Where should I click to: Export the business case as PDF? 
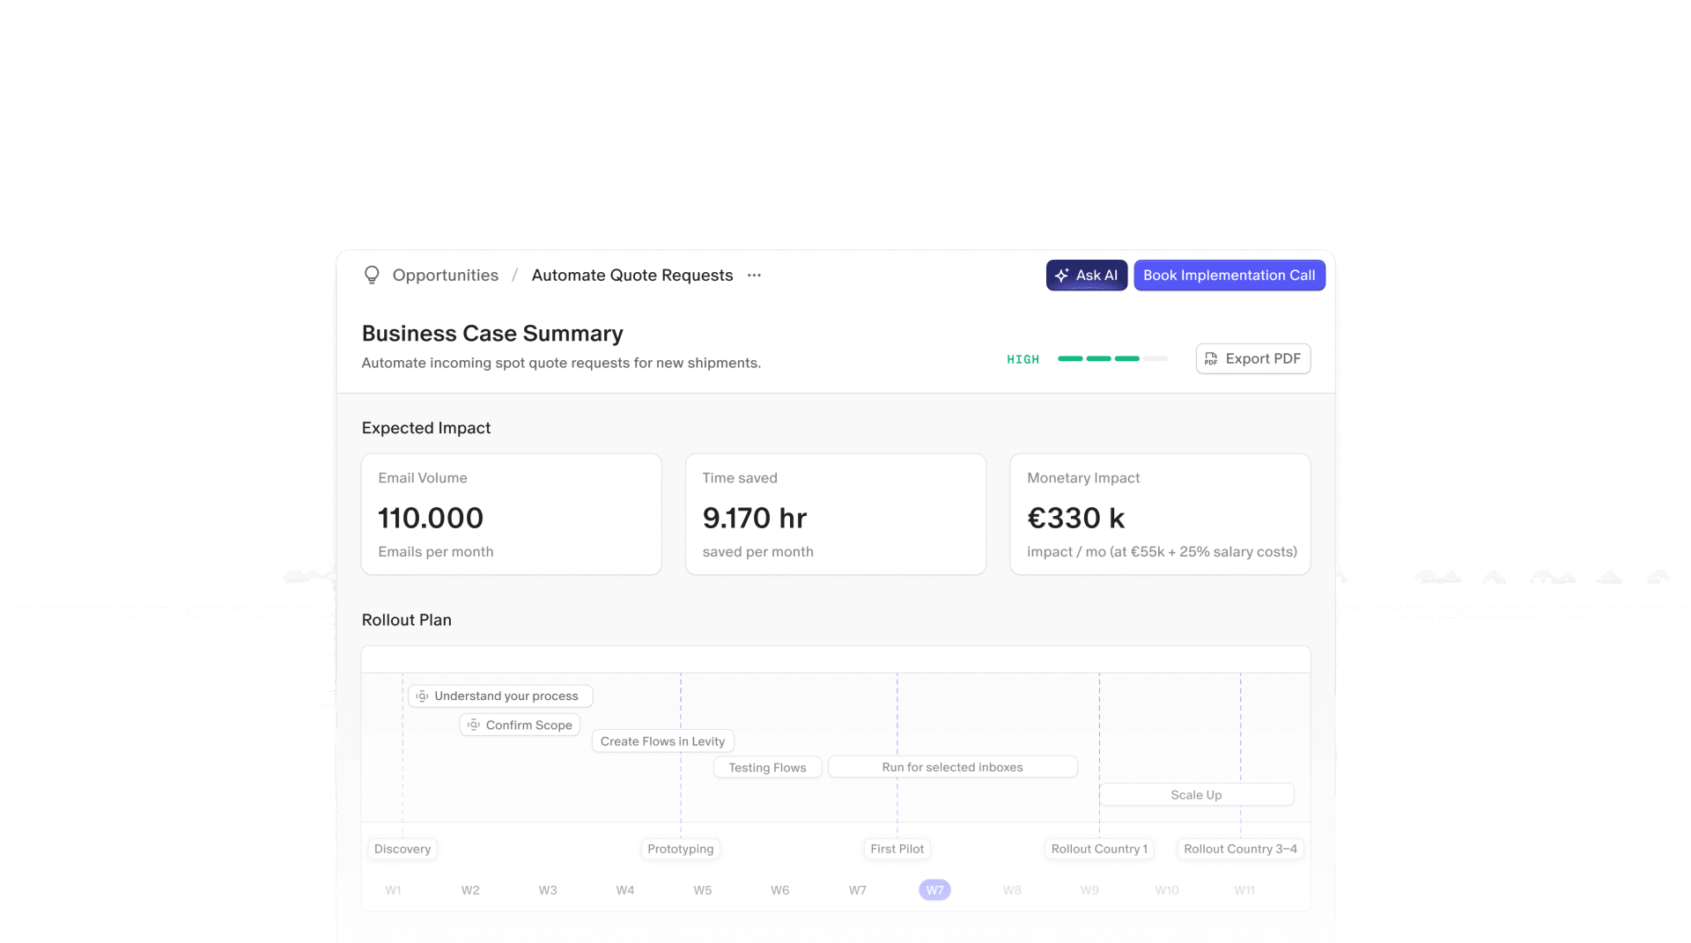[x=1253, y=359]
